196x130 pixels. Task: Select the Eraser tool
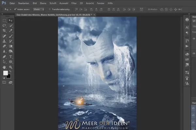(x=4, y=46)
